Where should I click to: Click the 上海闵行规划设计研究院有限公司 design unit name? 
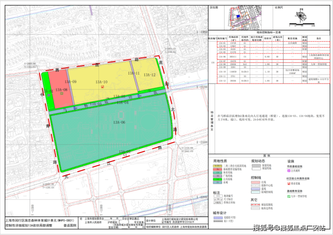180,219
